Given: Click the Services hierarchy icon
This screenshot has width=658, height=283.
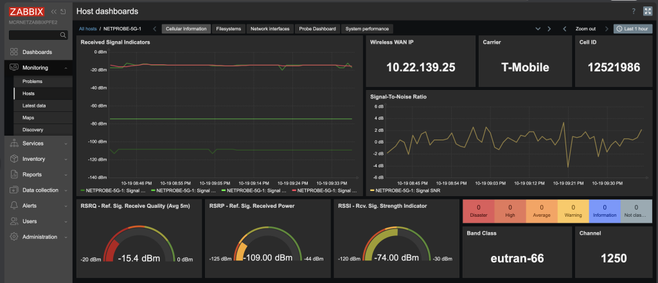Looking at the screenshot, I should point(14,143).
